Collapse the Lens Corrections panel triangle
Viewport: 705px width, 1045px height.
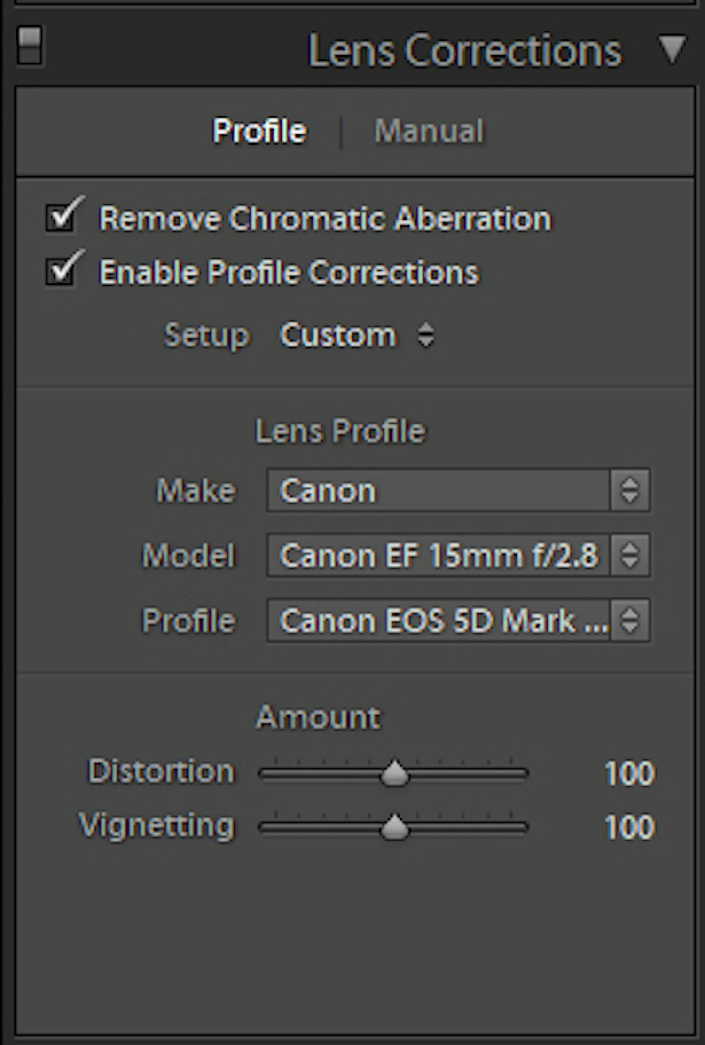(672, 49)
